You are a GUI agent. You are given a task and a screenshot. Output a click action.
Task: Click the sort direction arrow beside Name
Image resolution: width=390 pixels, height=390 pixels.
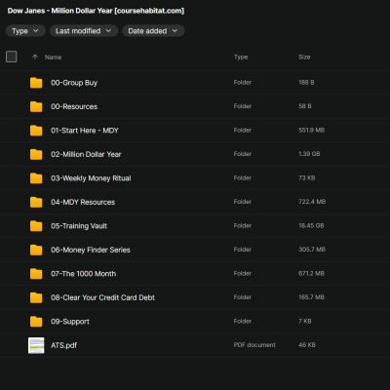click(x=35, y=58)
